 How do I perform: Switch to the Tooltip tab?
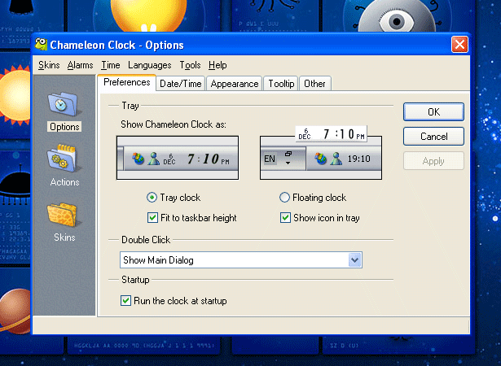click(281, 84)
